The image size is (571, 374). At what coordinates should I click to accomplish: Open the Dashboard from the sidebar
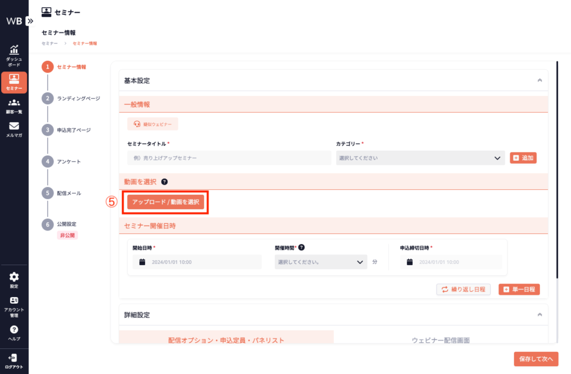click(x=14, y=55)
